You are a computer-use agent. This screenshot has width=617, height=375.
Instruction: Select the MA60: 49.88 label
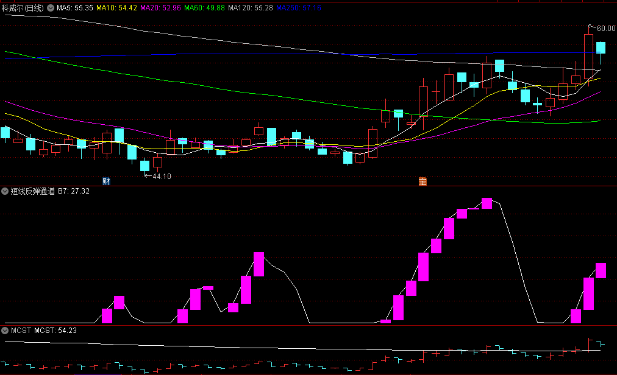click(205, 8)
